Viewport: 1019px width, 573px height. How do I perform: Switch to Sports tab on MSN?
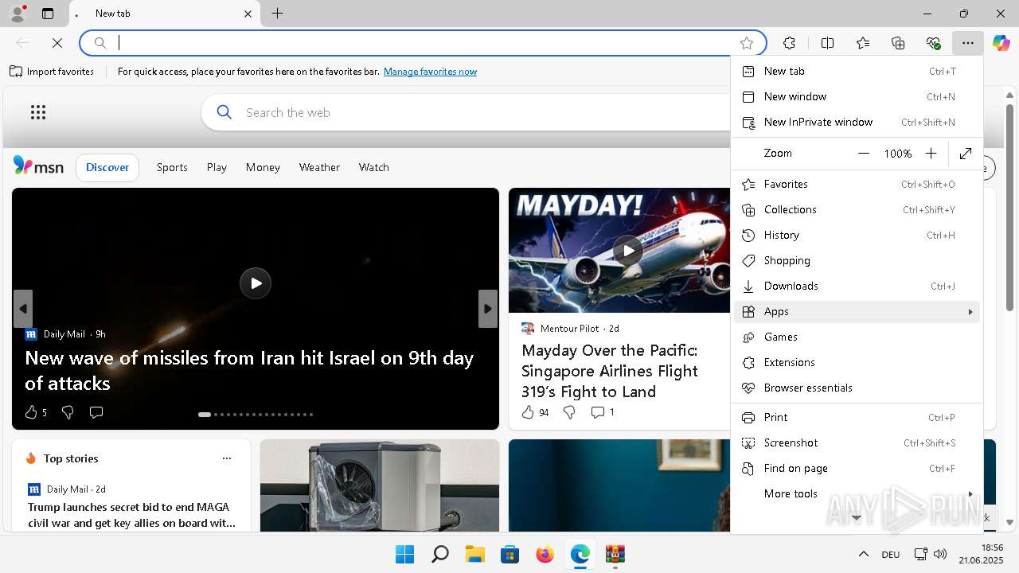coord(172,167)
